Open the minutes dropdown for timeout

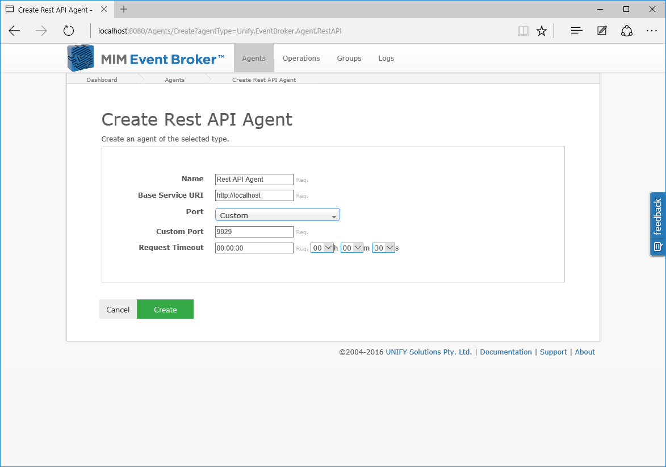(351, 248)
